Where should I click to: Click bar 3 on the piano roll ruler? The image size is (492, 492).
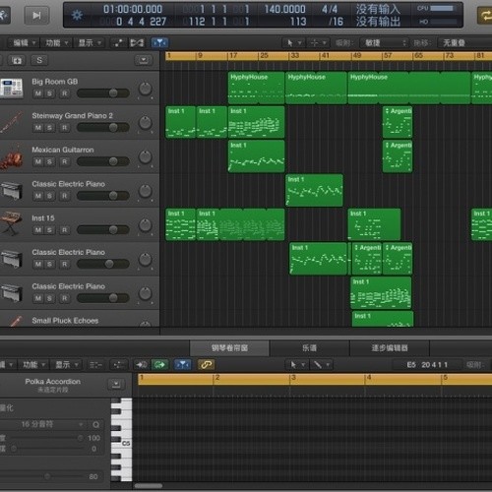point(293,378)
